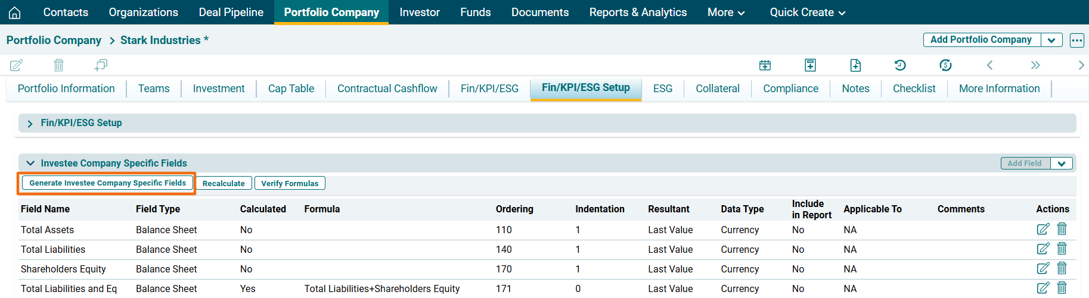The height and width of the screenshot is (298, 1089).
Task: Edit the Total Assets row
Action: coord(1043,229)
